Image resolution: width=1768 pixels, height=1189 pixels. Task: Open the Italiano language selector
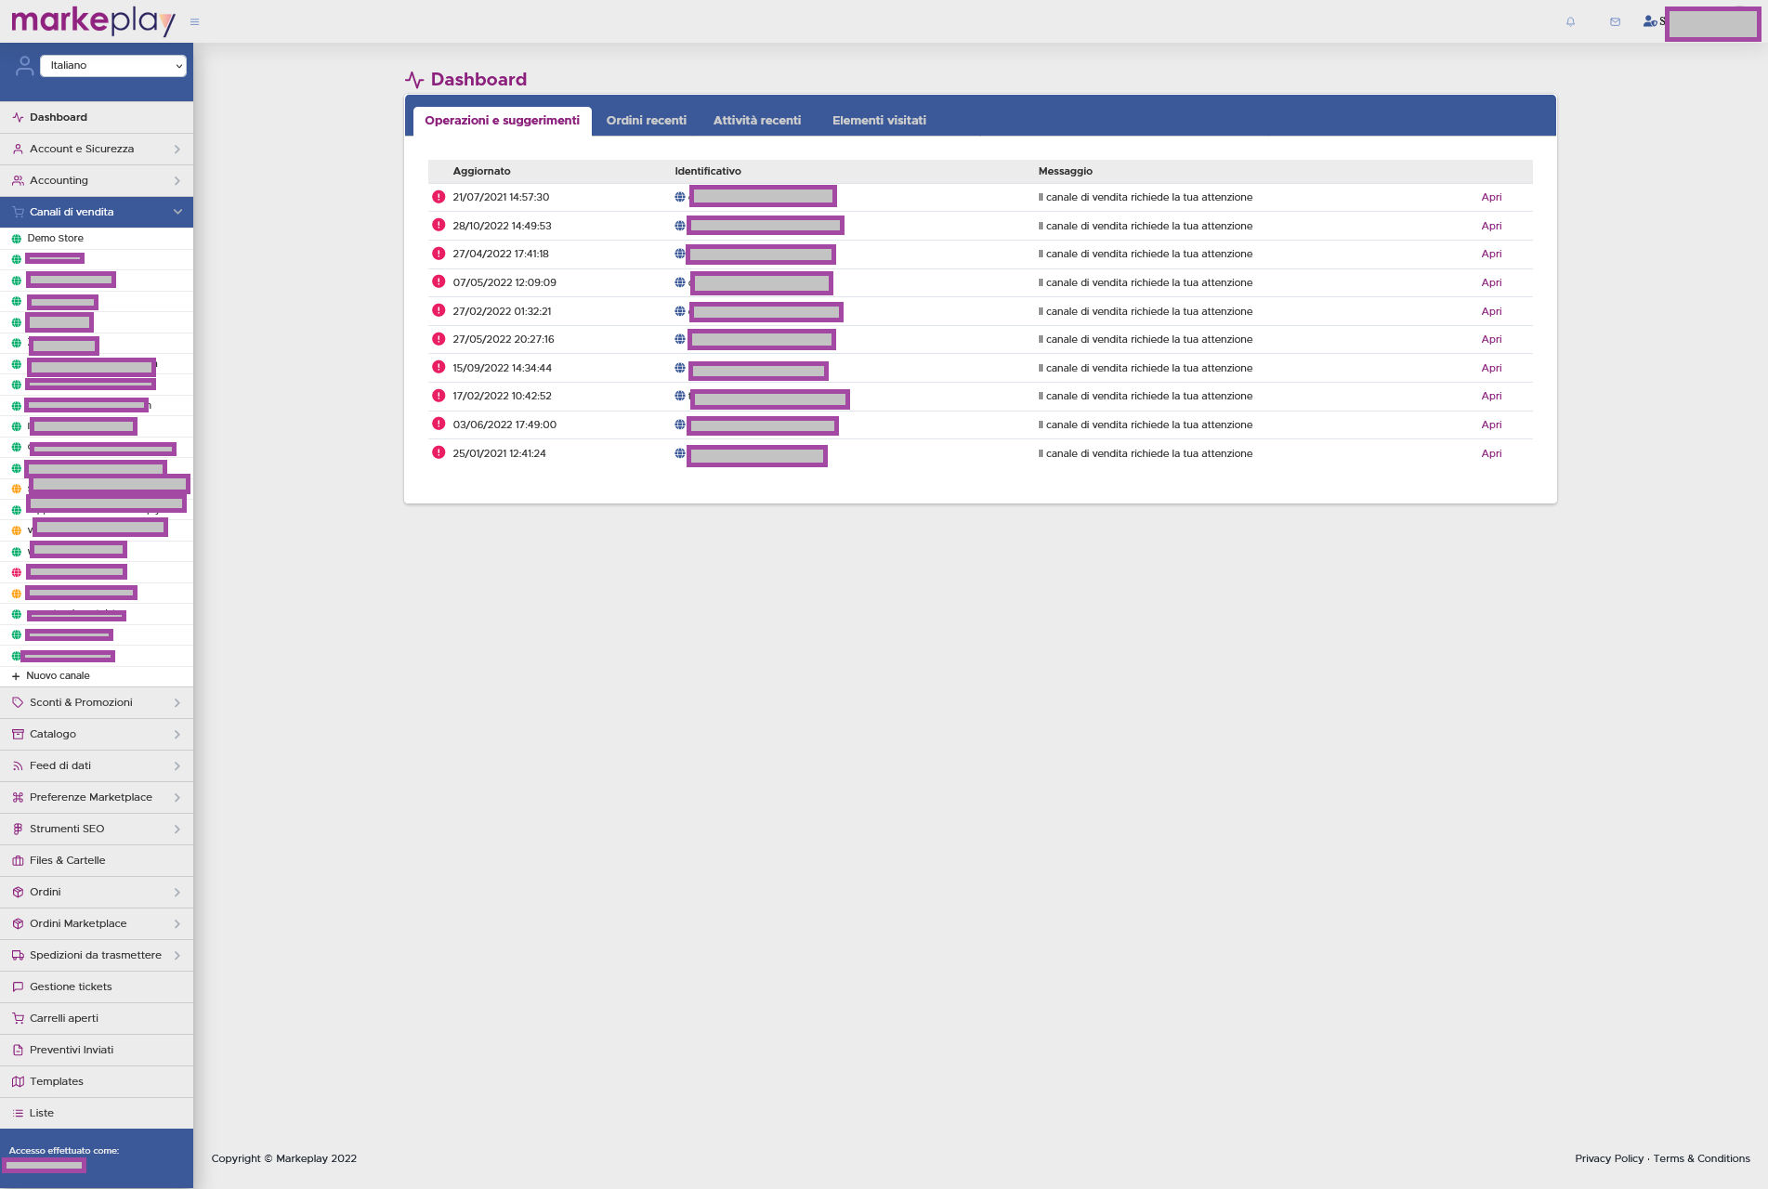pos(113,65)
